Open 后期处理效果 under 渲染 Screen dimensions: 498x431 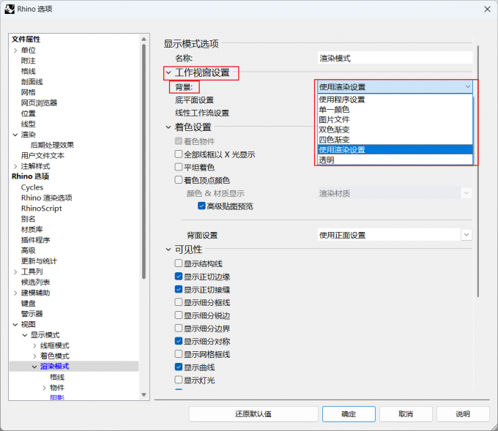[52, 145]
